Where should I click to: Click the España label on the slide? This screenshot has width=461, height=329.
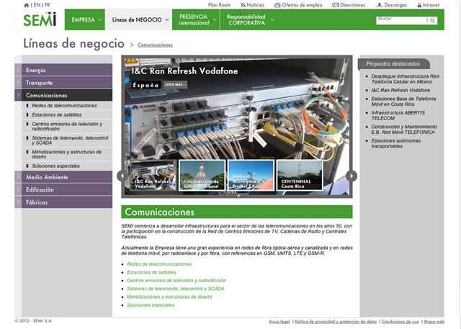146,85
